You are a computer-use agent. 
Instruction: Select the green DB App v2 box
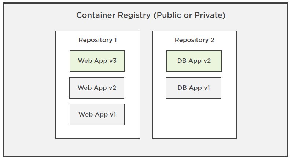click(x=194, y=61)
